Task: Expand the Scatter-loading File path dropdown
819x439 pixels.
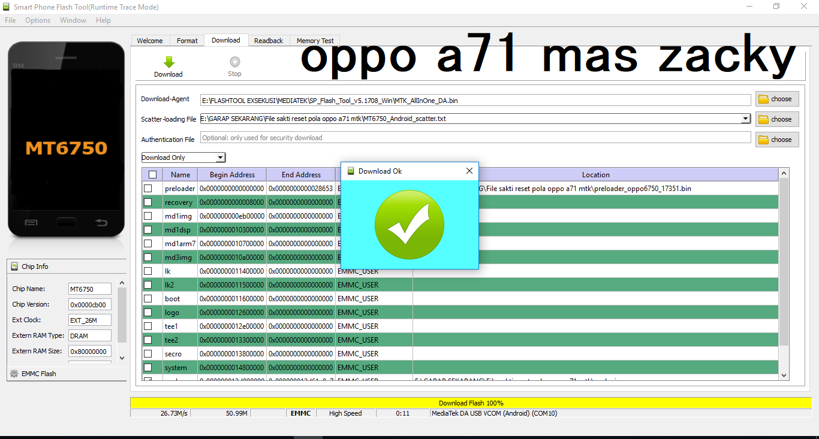Action: click(x=745, y=119)
